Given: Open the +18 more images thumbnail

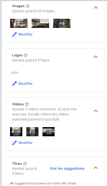Looking at the screenshot, I should coord(62,23).
